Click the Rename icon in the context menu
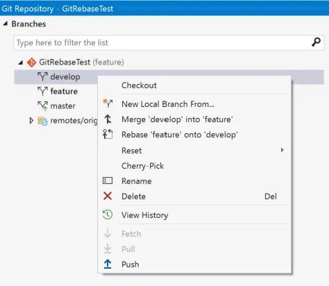 108,180
